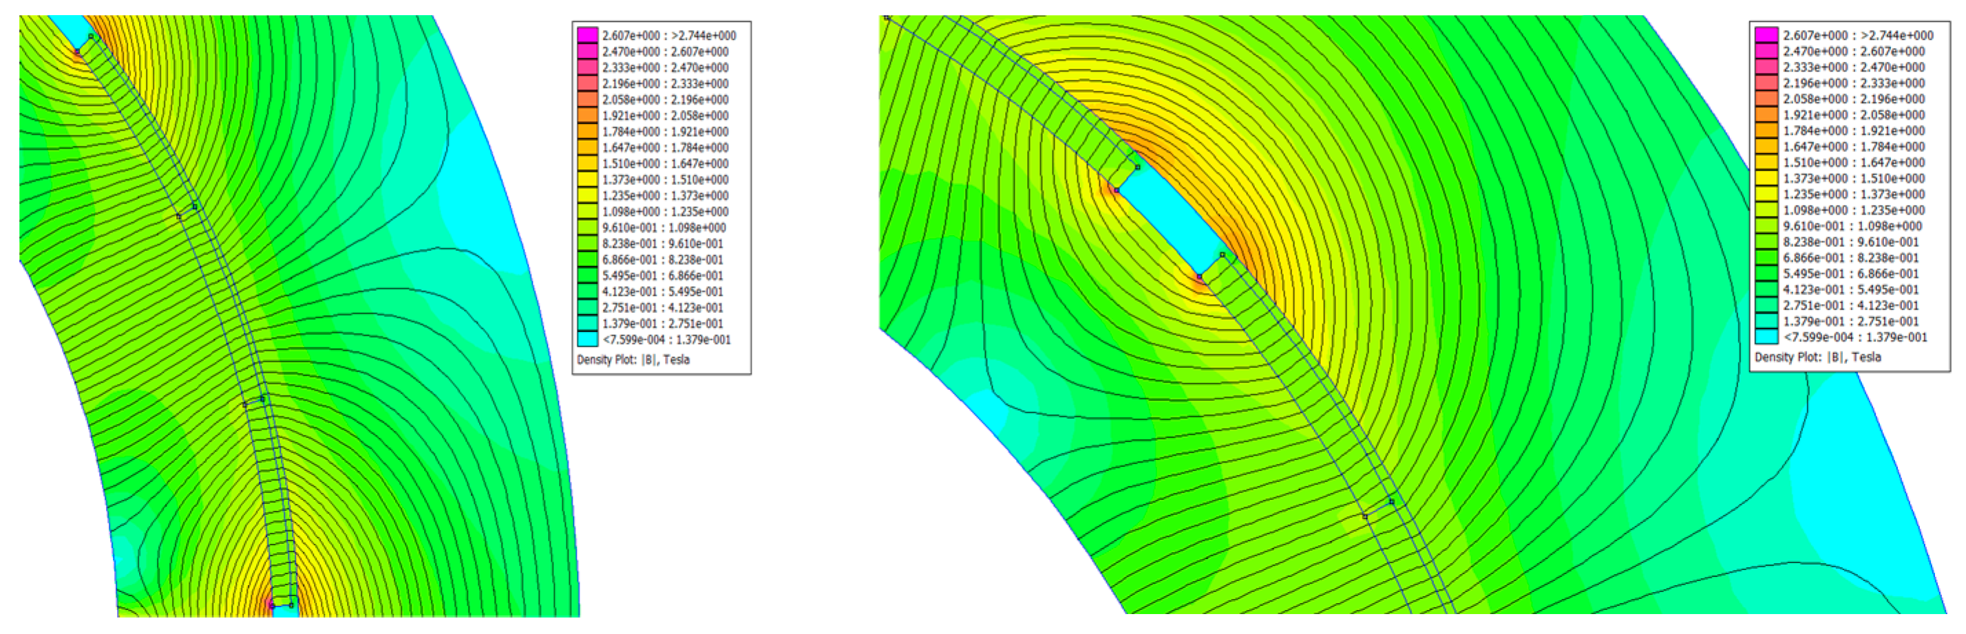Click the magenta top swatch in right plot's legend
The height and width of the screenshot is (634, 1966).
(x=1766, y=35)
